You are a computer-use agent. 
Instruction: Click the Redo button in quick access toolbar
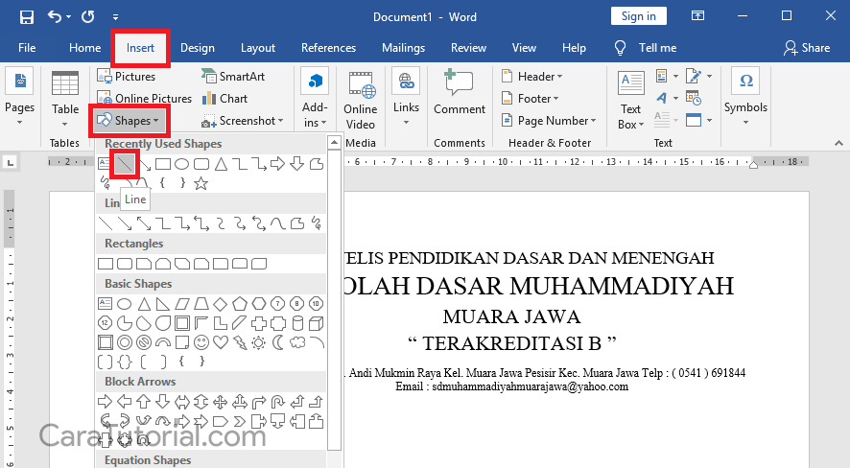point(88,17)
